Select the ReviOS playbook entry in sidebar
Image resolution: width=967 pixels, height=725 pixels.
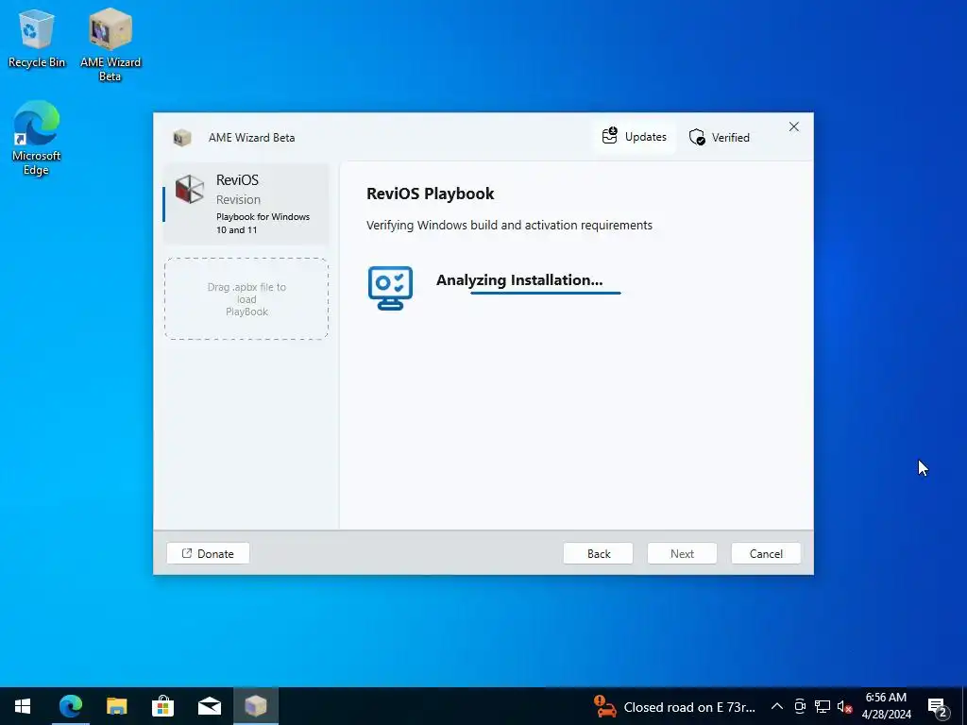click(246, 204)
